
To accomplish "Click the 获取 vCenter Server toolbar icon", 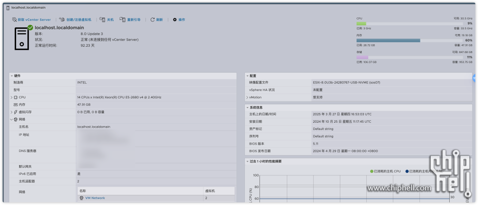I will pyautogui.click(x=14, y=20).
